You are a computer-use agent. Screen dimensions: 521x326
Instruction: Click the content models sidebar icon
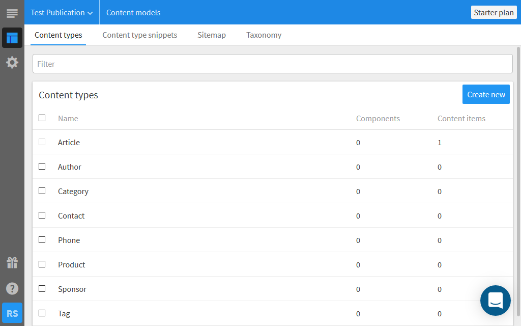click(12, 38)
